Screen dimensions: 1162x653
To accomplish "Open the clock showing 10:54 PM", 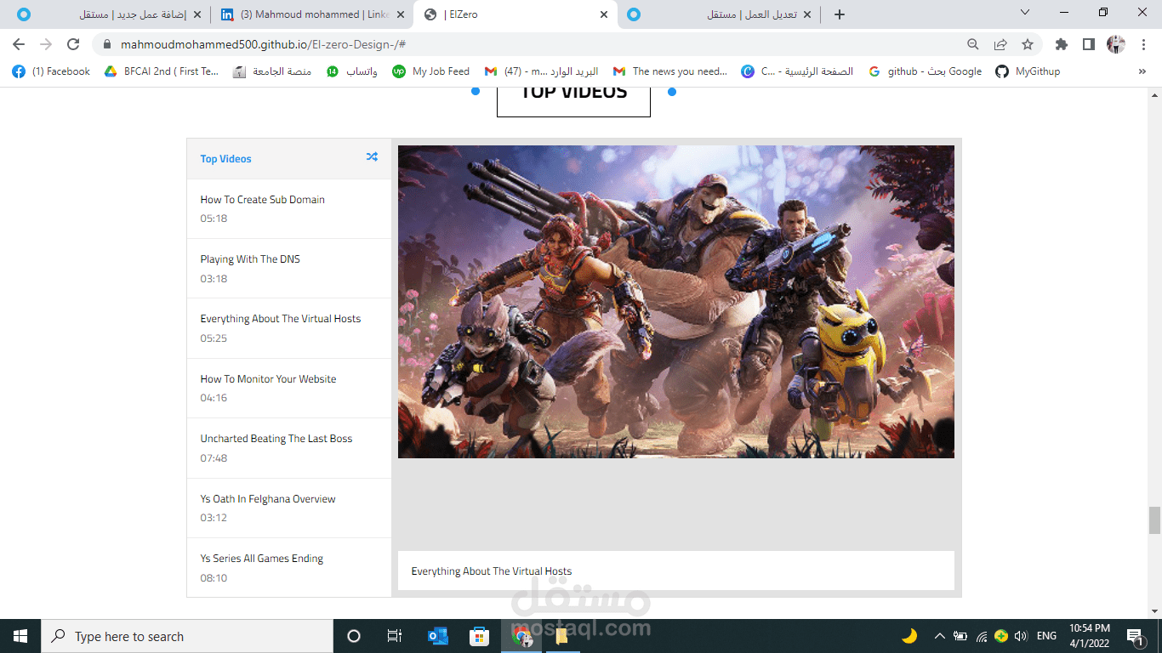I will click(1090, 636).
